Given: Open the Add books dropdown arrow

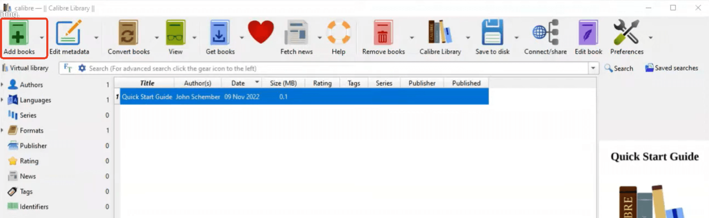Looking at the screenshot, I should click(42, 38).
